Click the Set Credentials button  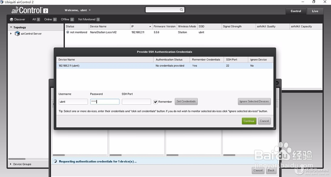[x=186, y=101]
